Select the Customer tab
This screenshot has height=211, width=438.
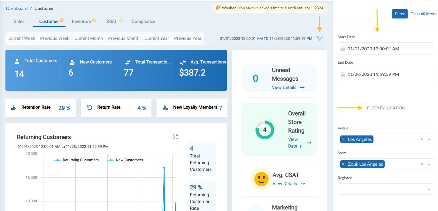point(49,21)
